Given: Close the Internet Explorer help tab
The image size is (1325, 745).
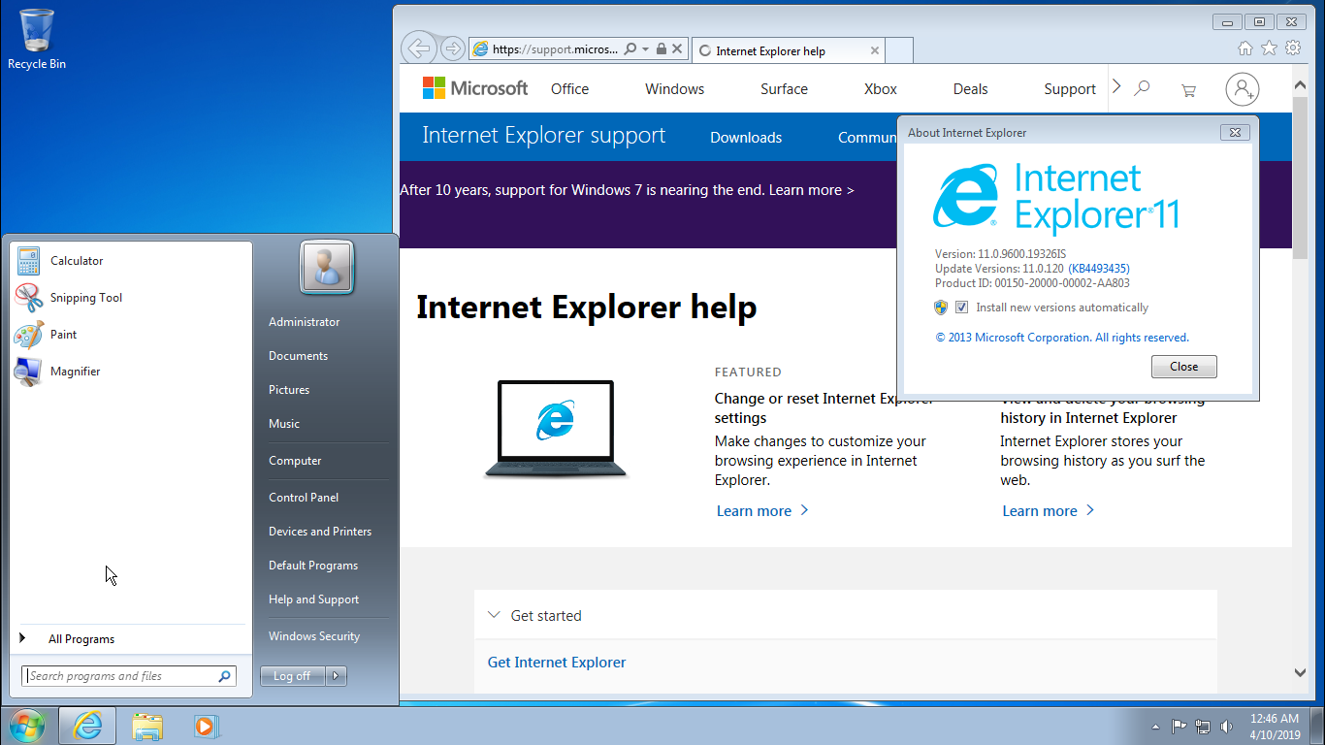Looking at the screenshot, I should (875, 50).
